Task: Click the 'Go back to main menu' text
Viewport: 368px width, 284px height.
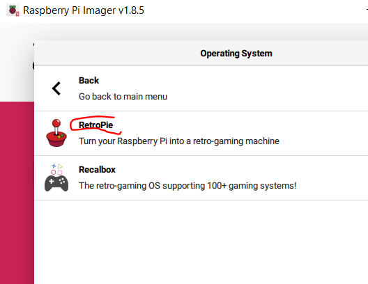Action: click(123, 97)
